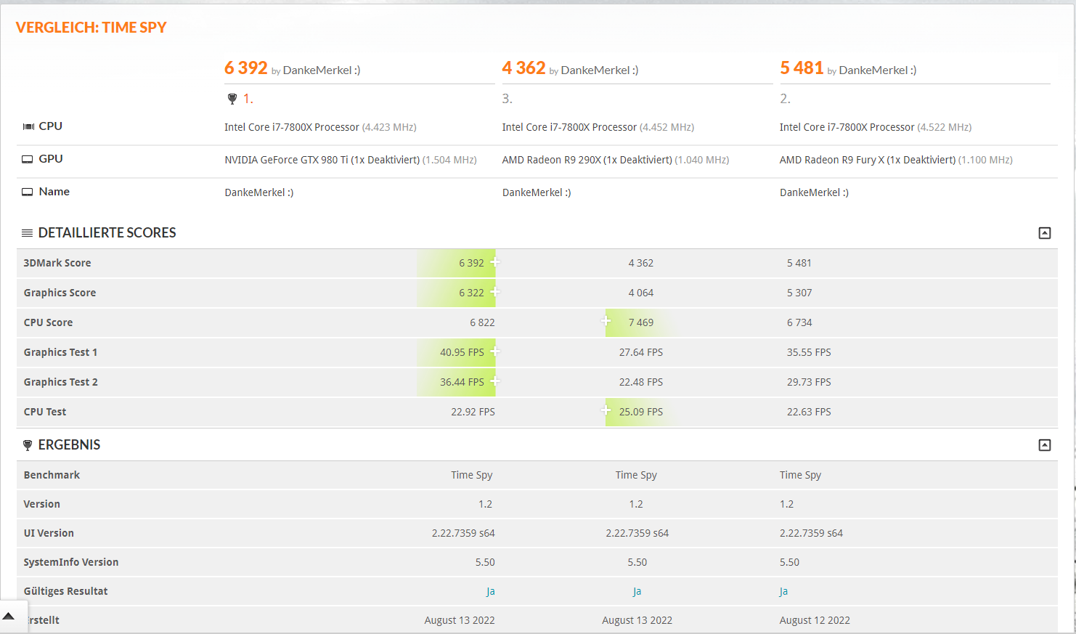
Task: Click the CPU chip icon
Action: pos(28,126)
